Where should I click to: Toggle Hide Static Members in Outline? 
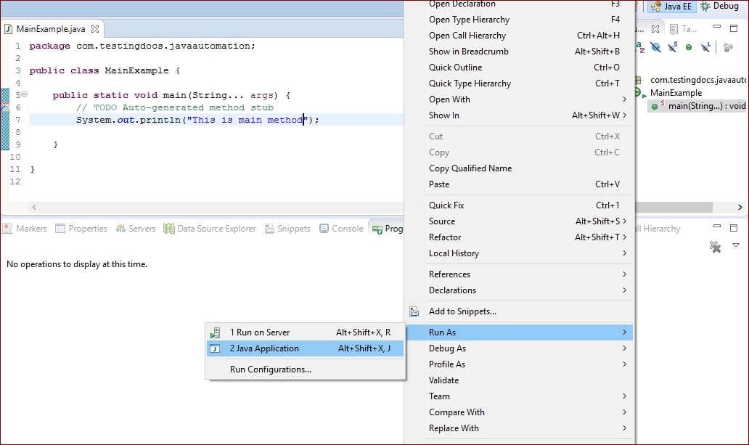672,46
